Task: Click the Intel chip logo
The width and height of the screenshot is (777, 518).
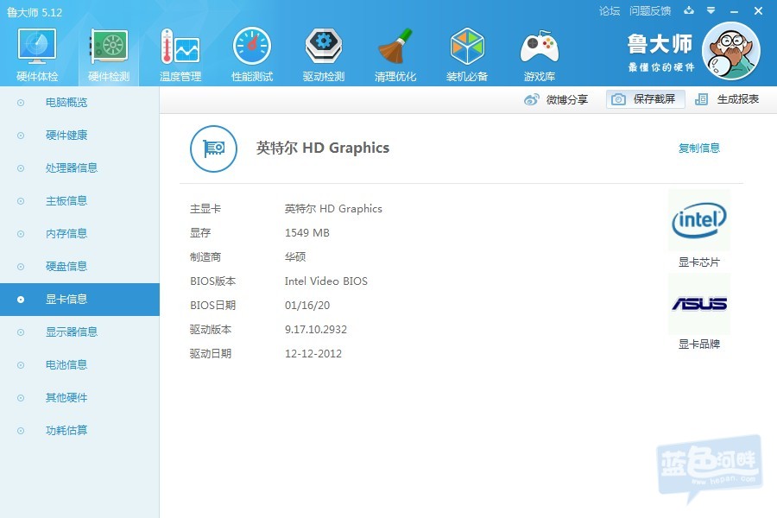Action: coord(699,220)
